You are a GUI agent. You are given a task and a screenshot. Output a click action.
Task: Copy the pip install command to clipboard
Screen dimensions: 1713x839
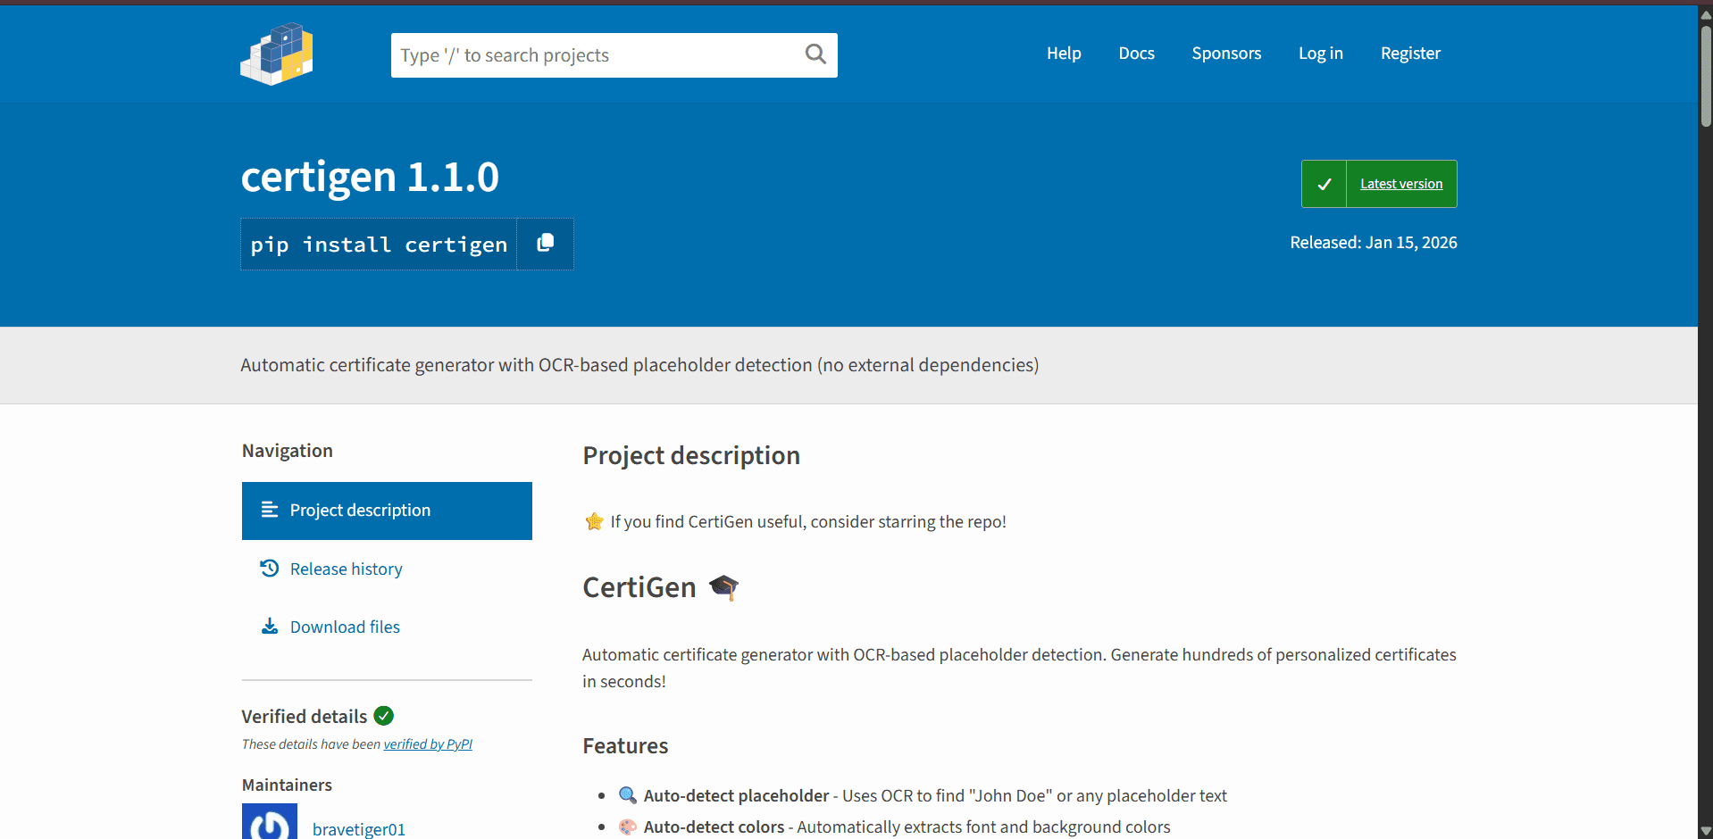point(545,243)
